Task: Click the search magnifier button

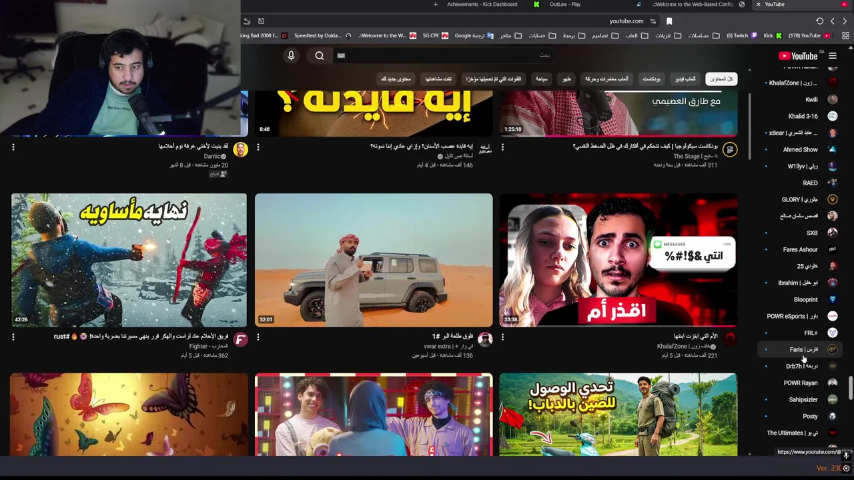Action: pos(320,56)
